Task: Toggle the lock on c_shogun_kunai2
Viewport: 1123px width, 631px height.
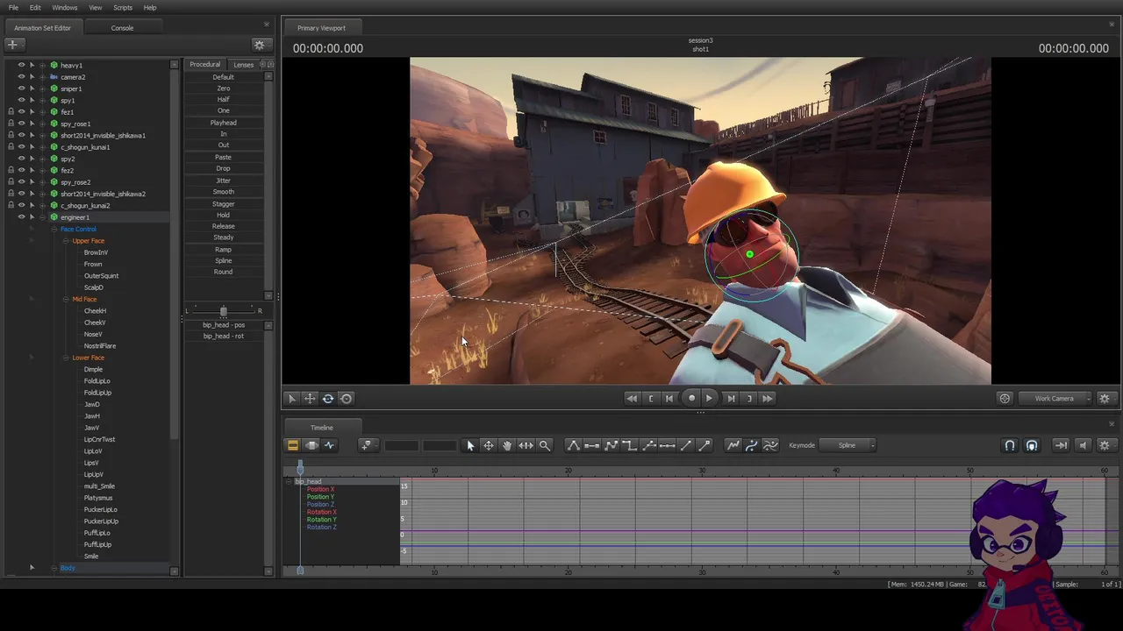Action: pos(11,205)
